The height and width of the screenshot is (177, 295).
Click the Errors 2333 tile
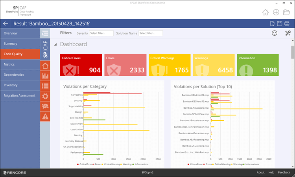[125, 65]
